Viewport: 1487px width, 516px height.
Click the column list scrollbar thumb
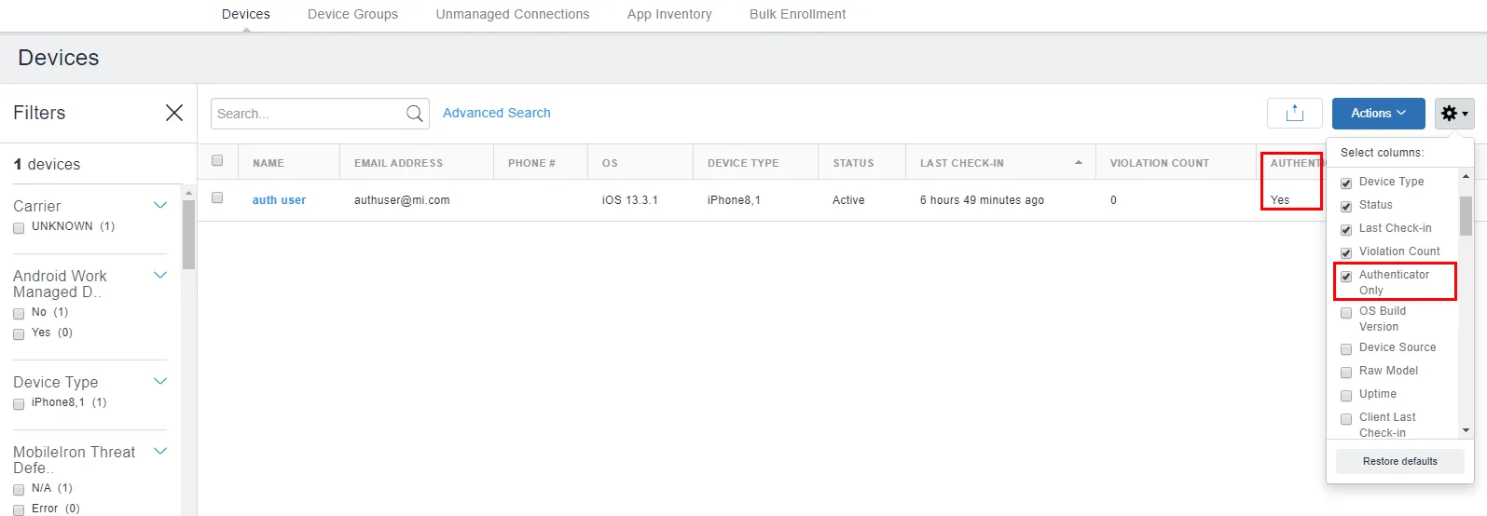(1466, 215)
